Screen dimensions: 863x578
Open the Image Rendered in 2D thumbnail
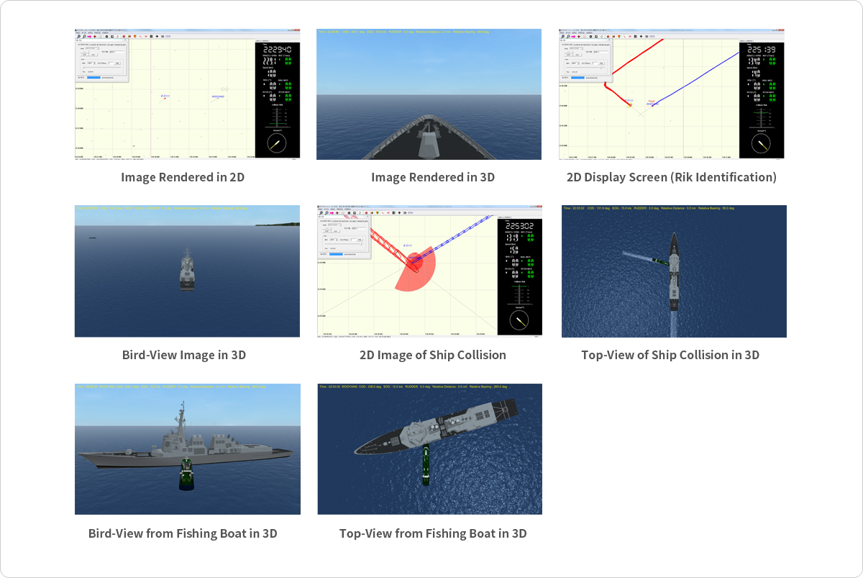point(187,94)
